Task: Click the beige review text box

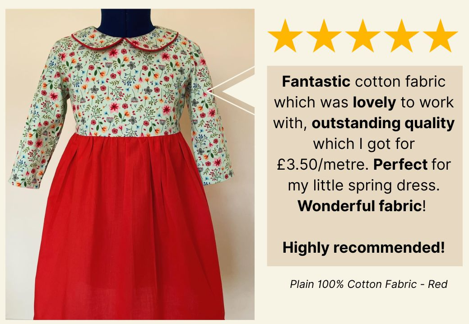Action: tap(365, 166)
